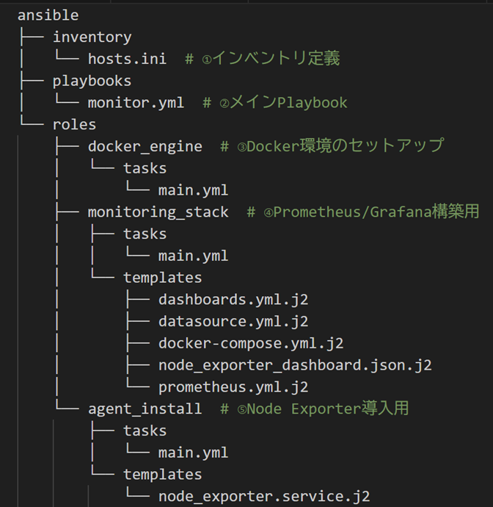The image size is (493, 507).
Task: Select node_exporter_dashboard.json.j2 in the tree
Action: tap(295, 365)
